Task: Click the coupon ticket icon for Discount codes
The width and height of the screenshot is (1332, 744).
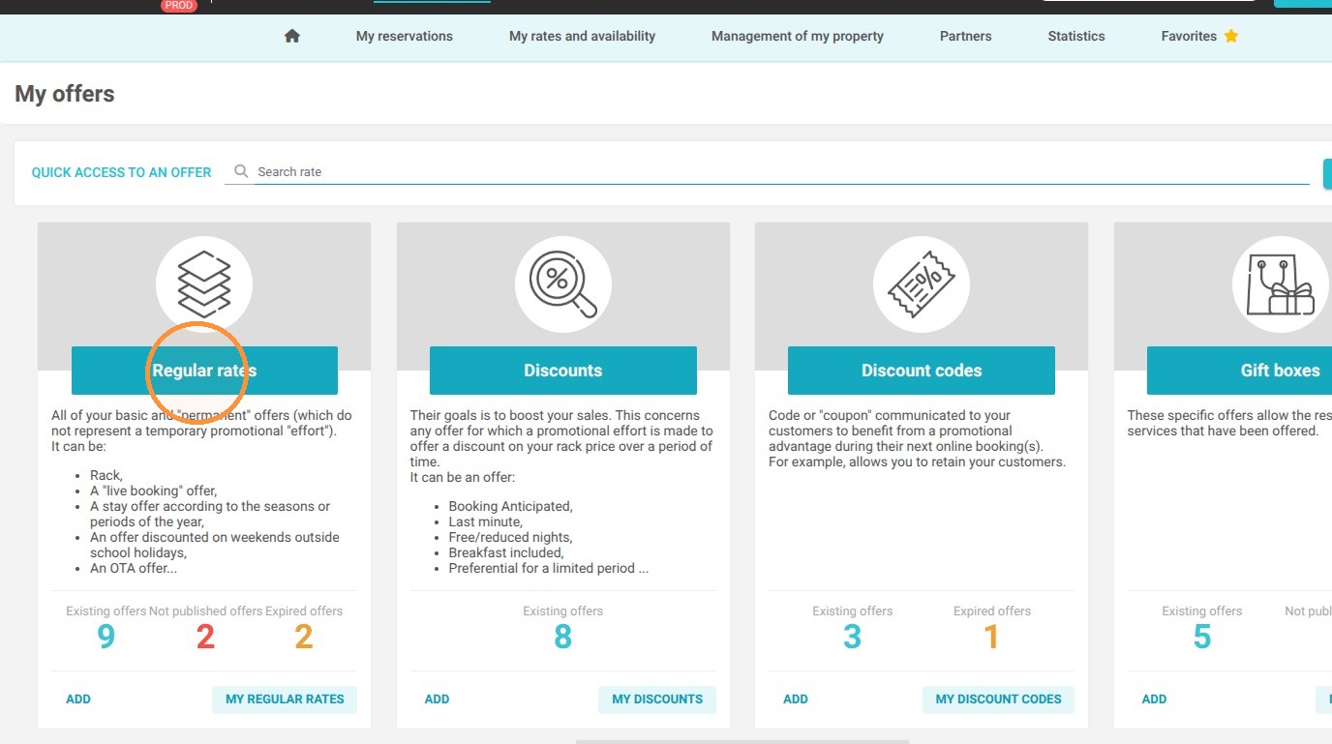Action: (x=922, y=284)
